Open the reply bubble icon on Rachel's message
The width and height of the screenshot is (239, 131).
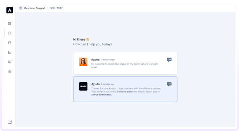169,60
